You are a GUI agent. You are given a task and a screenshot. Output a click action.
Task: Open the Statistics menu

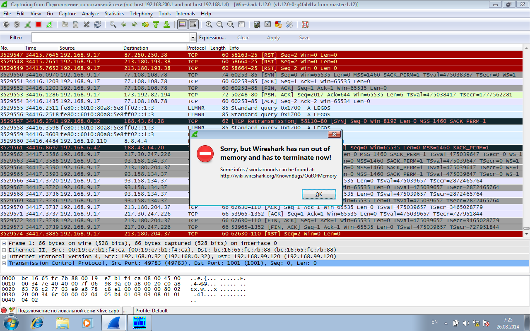tap(114, 14)
